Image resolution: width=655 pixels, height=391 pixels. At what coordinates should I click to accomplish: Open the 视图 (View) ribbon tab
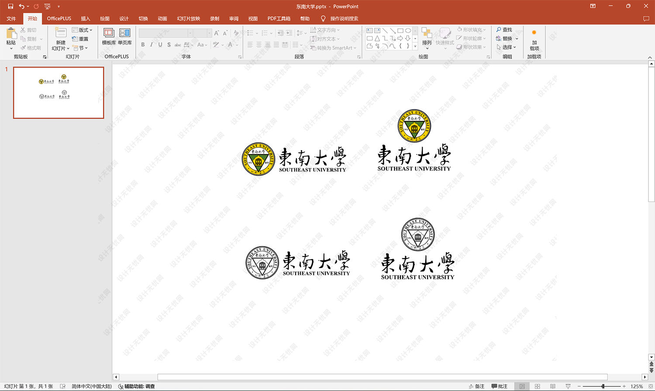coord(253,19)
